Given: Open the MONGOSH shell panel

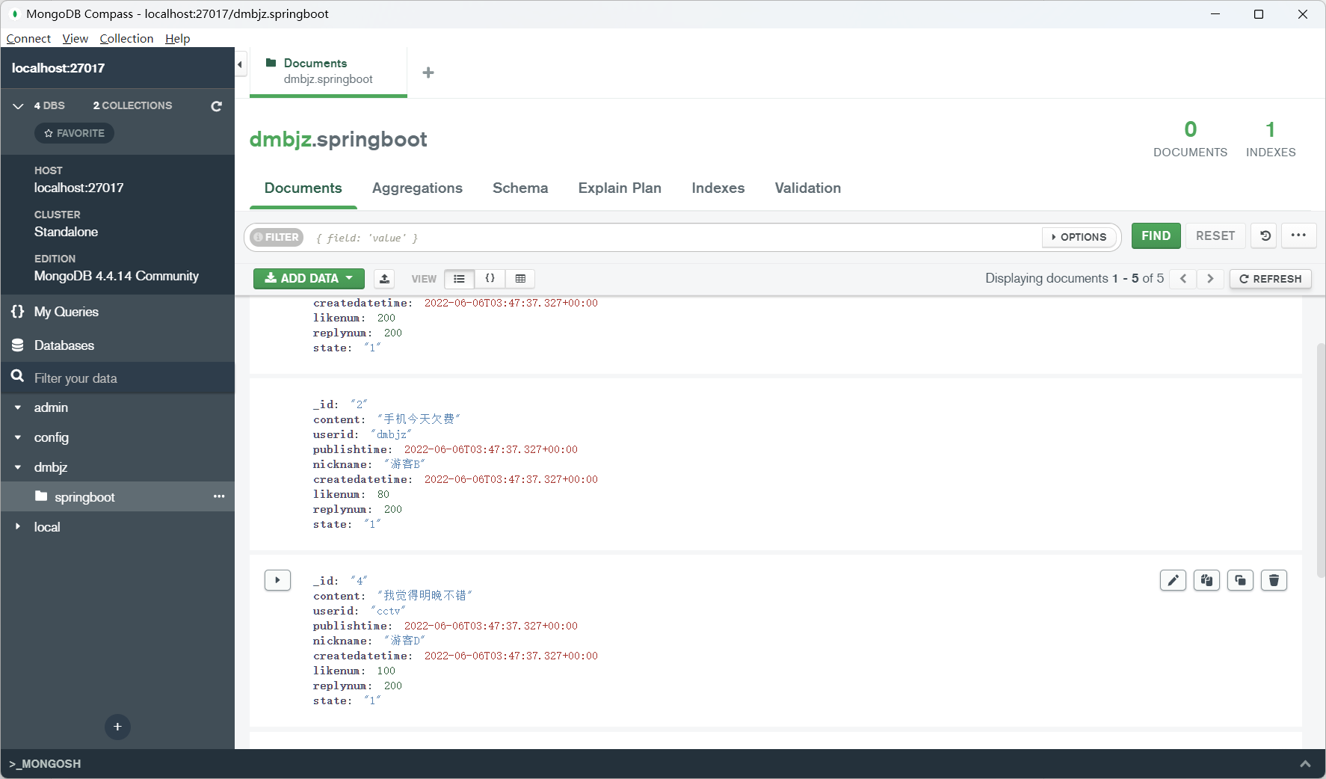Looking at the screenshot, I should point(45,763).
